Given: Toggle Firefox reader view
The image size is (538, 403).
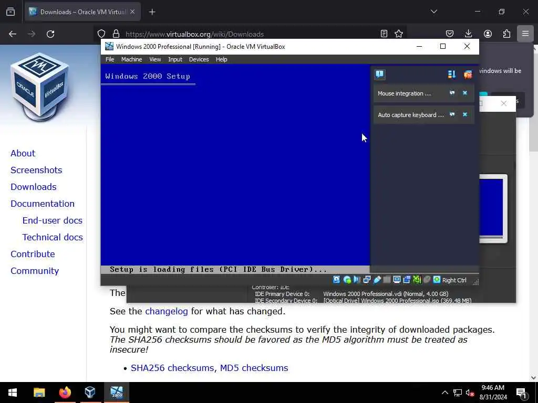Looking at the screenshot, I should (x=384, y=34).
